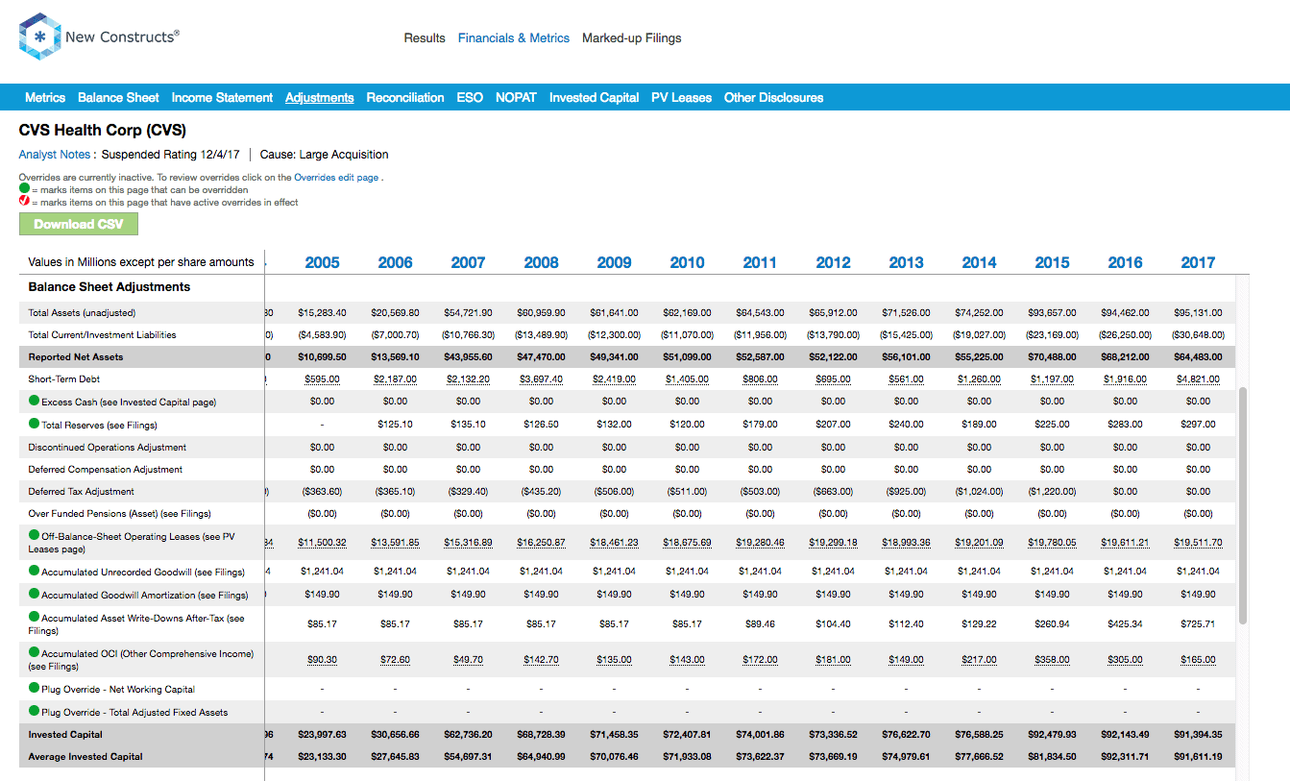The height and width of the screenshot is (781, 1290).
Task: Open the NOPAT tab
Action: coord(516,98)
